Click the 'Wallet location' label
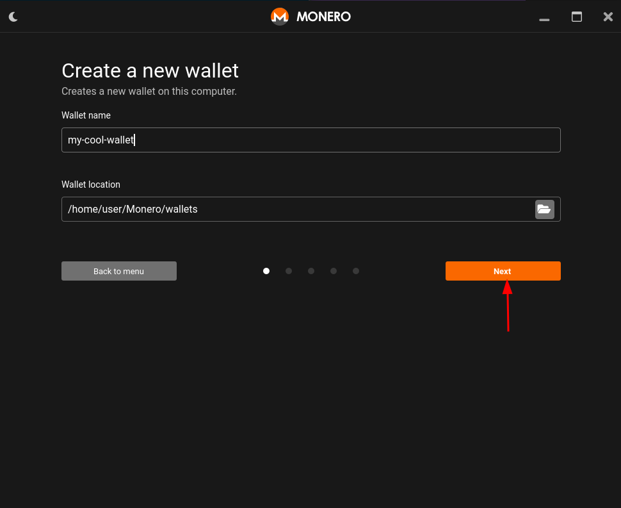The height and width of the screenshot is (508, 621). [91, 184]
